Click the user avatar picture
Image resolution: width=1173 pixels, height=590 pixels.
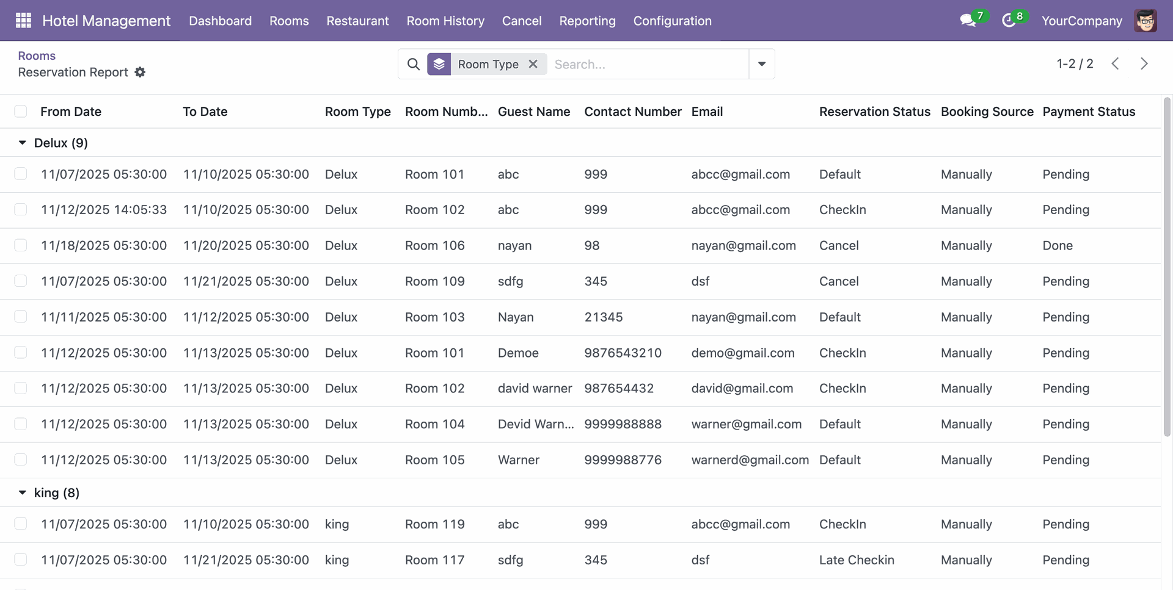1145,21
